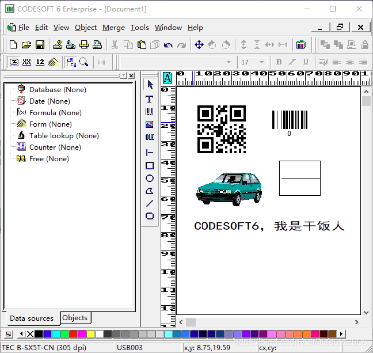Open the Object menu
This screenshot has height=353, width=373.
[x=86, y=28]
